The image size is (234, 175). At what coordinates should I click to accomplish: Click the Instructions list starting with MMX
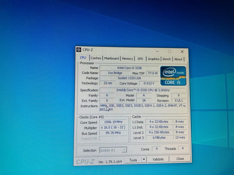143,107
